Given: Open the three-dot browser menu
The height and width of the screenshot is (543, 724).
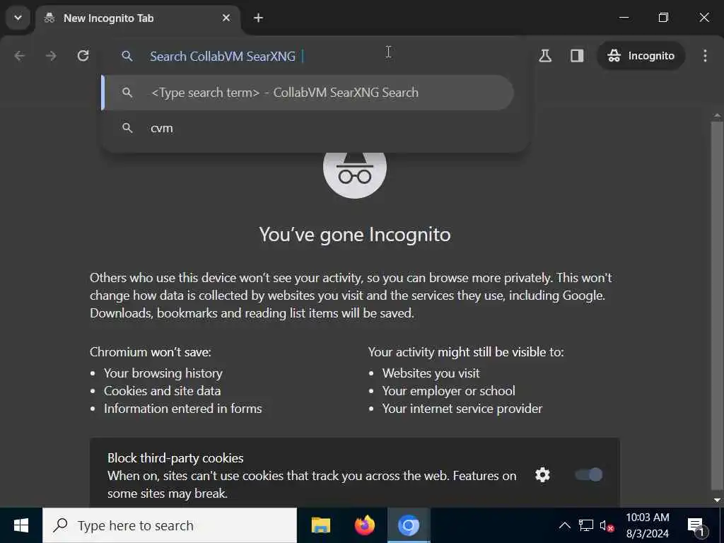Looking at the screenshot, I should (705, 56).
